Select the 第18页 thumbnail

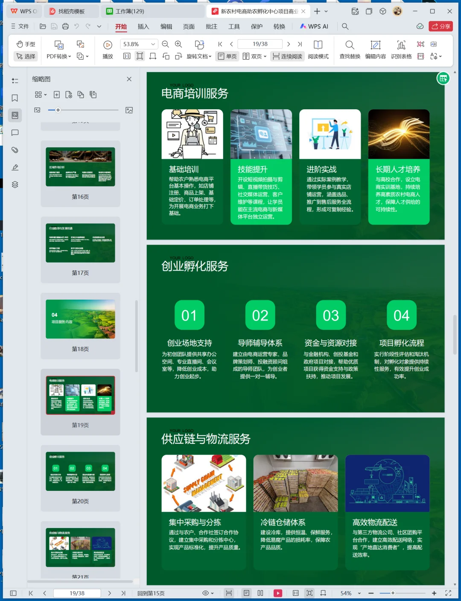tap(80, 325)
